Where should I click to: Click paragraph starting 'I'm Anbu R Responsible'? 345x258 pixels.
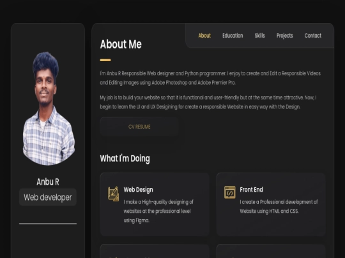pyautogui.click(x=210, y=78)
